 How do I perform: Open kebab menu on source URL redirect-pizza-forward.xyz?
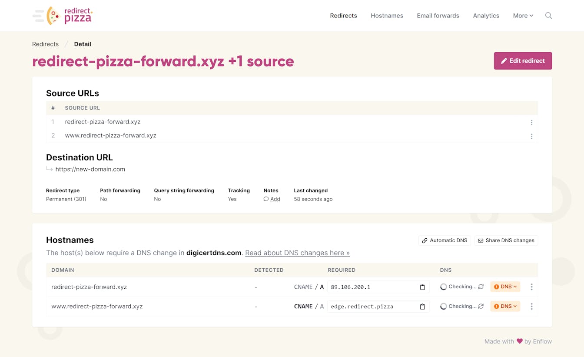(531, 122)
